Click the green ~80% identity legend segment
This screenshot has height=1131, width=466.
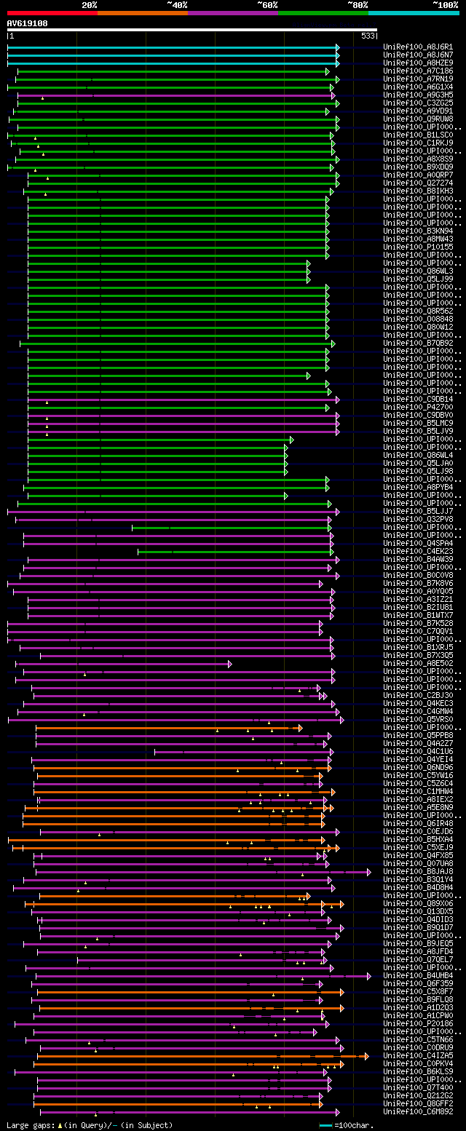pos(323,13)
